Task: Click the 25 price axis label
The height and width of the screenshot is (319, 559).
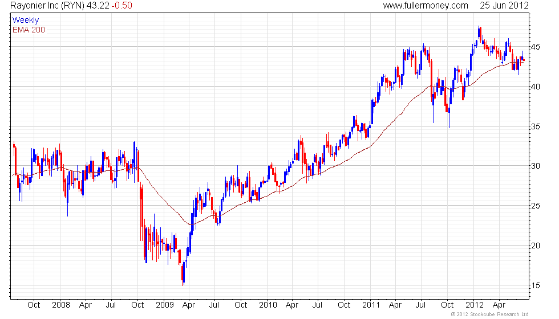Action: click(x=535, y=206)
